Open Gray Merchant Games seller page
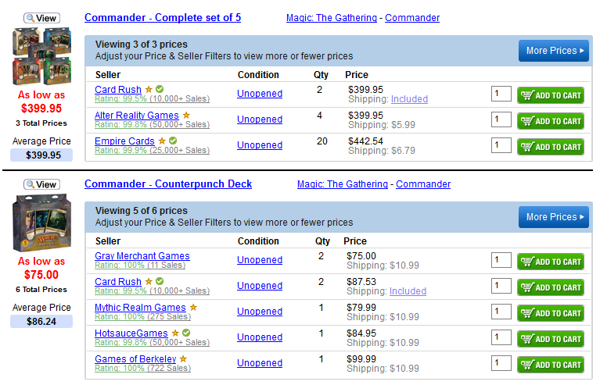 pos(142,256)
